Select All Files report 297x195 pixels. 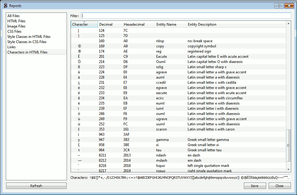[13, 16]
